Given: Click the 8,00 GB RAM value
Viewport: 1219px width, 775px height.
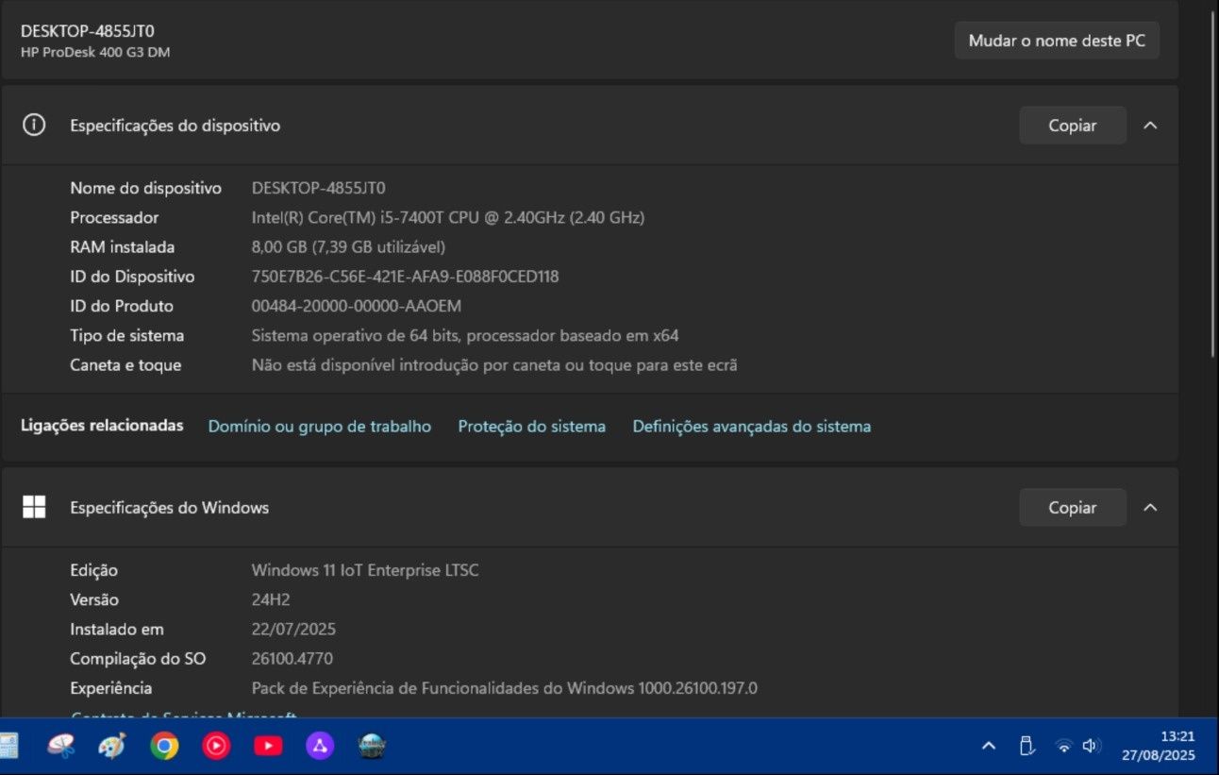Looking at the screenshot, I should (x=348, y=246).
